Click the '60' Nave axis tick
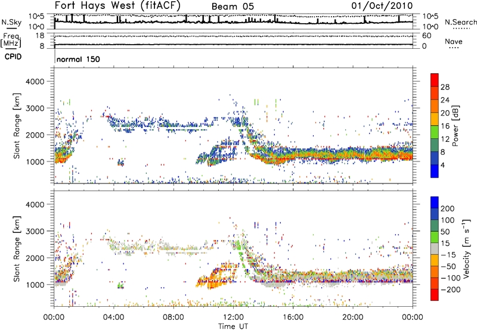477x330 pixels. pyautogui.click(x=427, y=36)
